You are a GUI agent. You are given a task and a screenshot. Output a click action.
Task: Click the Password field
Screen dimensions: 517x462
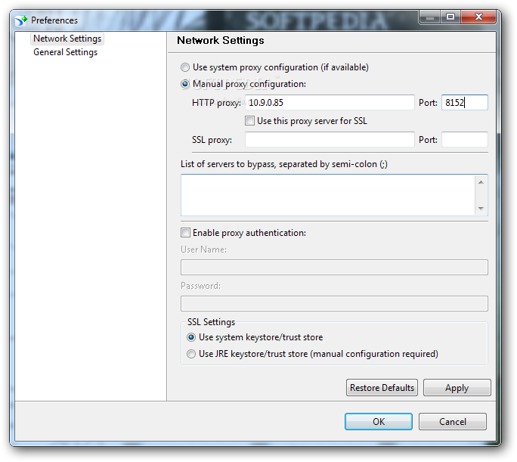334,304
